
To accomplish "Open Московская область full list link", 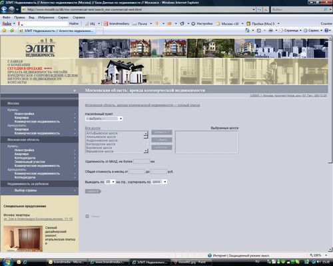I will [143, 105].
